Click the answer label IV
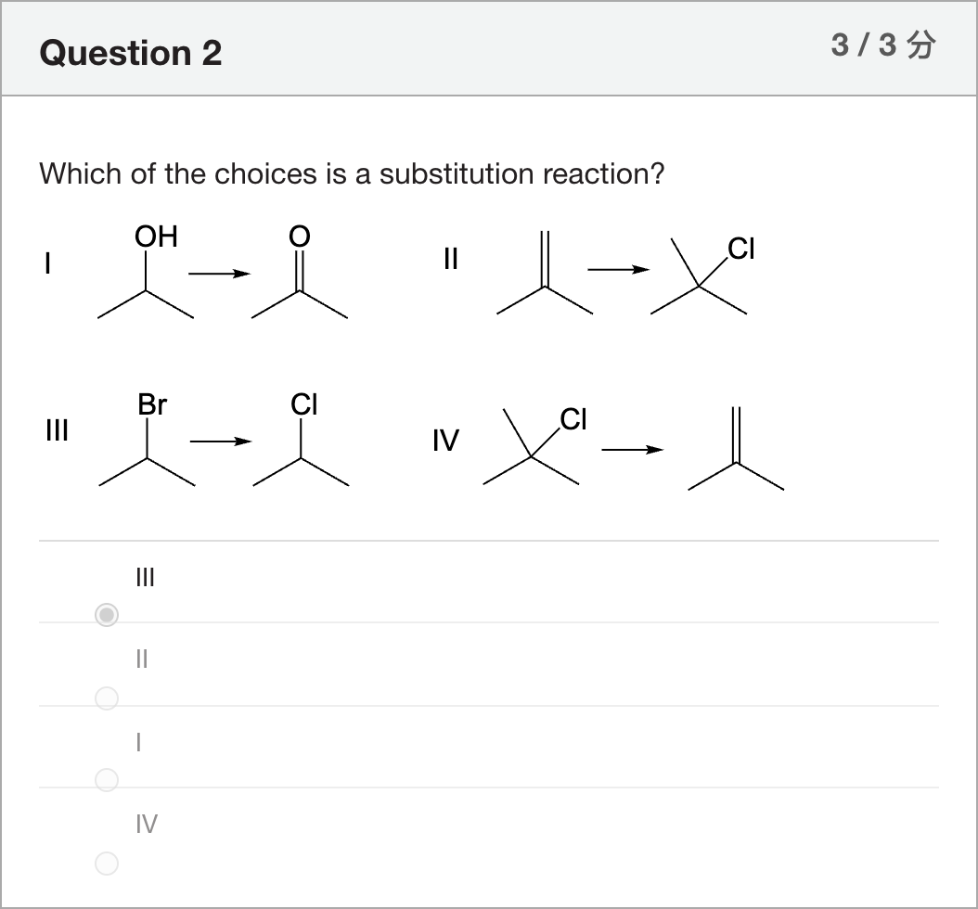Viewport: 978px width, 909px height. pos(147,824)
